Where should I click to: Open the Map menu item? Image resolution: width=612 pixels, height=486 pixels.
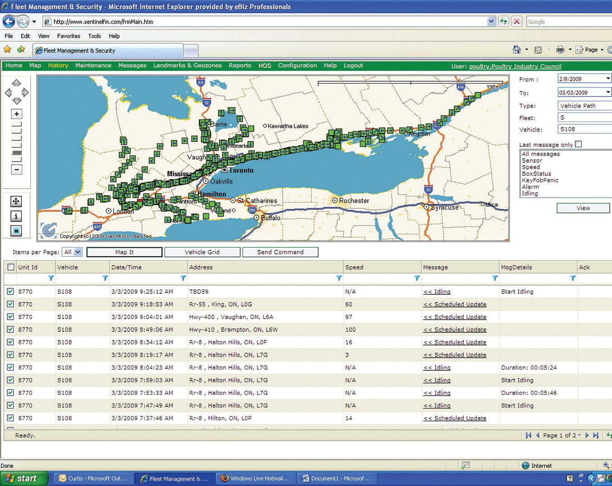(x=35, y=65)
